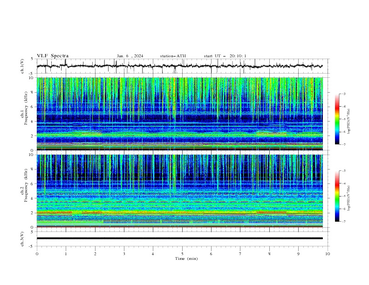Image resolution: width=369 pixels, height=285 pixels.
Task: Click time axis tick label "7"
Action: tap(240, 254)
